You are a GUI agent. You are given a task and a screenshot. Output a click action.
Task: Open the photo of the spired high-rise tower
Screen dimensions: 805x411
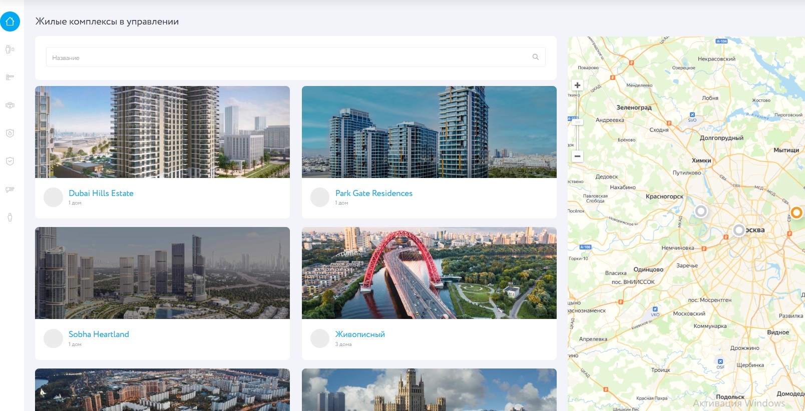[429, 390]
